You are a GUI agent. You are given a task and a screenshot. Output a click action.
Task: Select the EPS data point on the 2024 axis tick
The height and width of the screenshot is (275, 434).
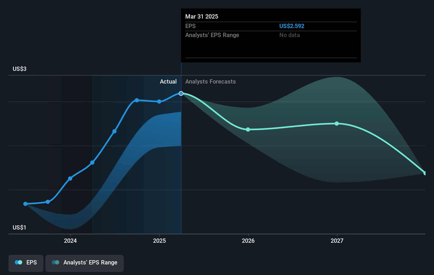coord(70,178)
